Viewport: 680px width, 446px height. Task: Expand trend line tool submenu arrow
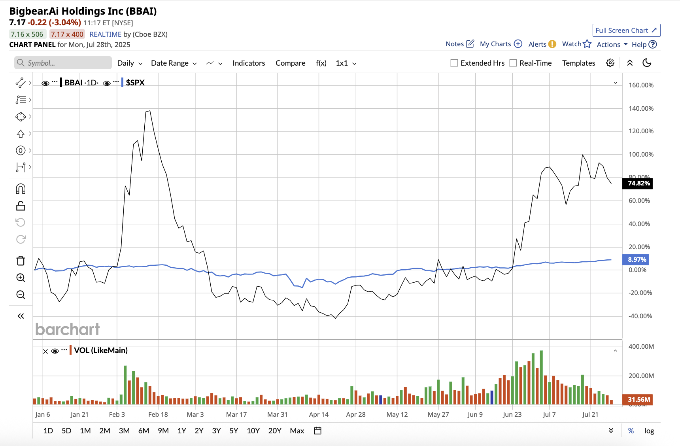[x=30, y=83]
